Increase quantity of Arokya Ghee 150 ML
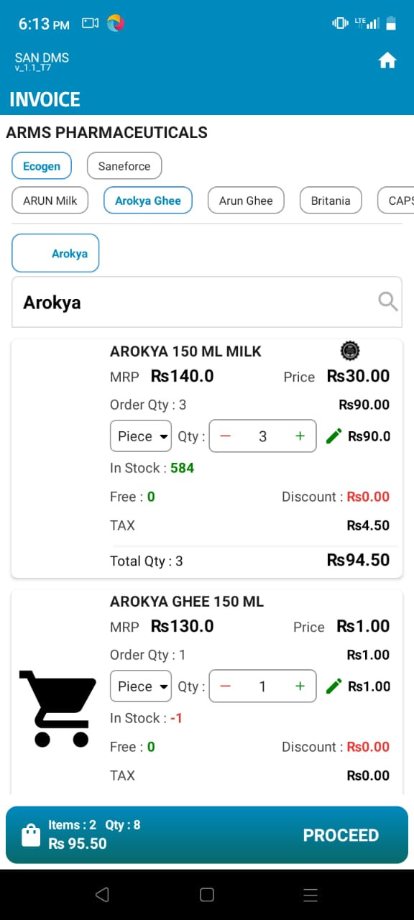 [x=300, y=686]
